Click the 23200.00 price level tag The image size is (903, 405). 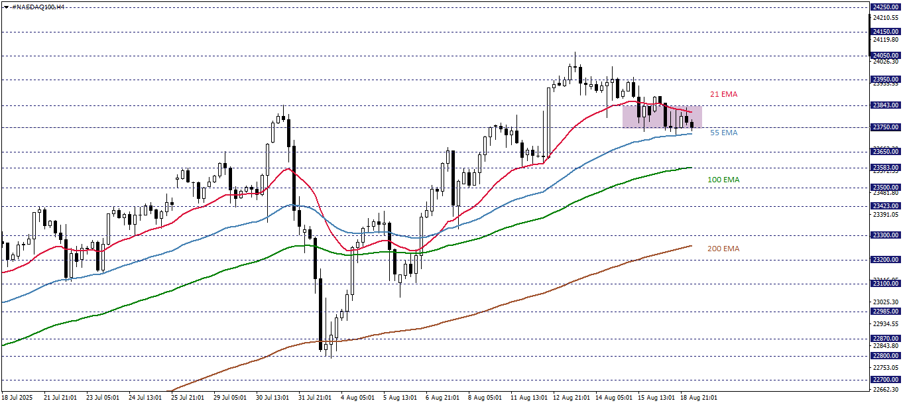click(x=886, y=259)
